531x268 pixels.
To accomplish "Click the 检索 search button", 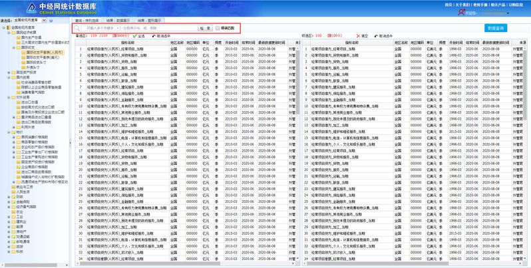I will 206,29.
